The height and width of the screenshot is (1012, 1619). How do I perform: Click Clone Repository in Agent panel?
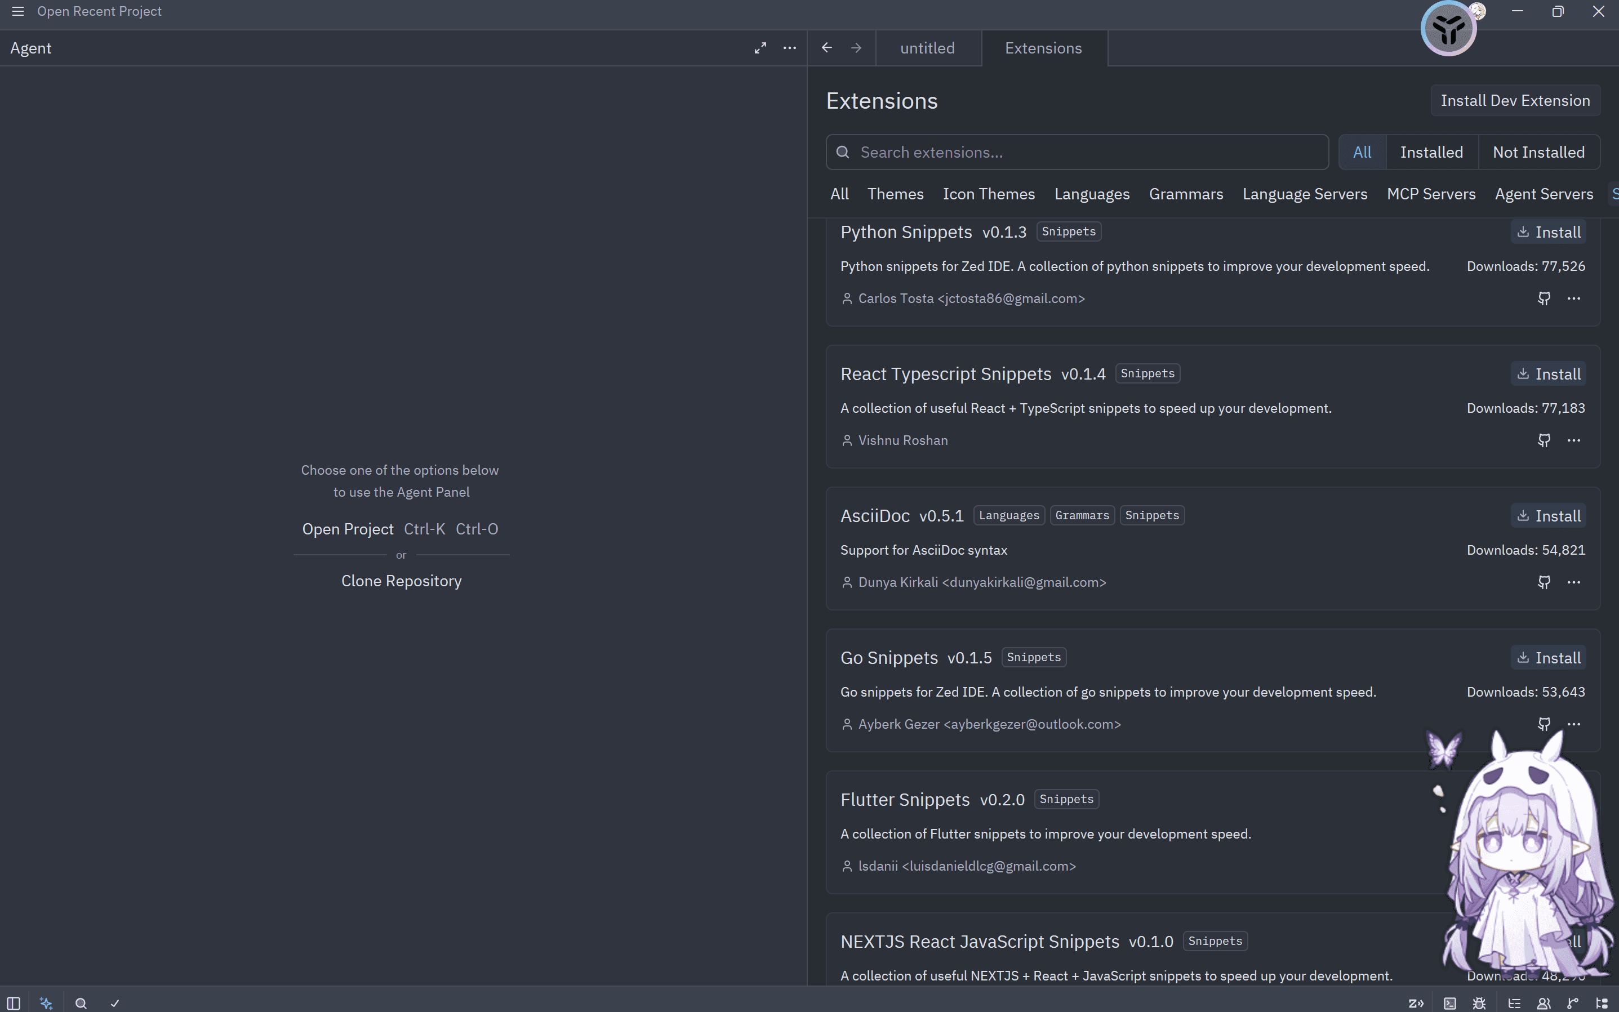[x=401, y=581]
